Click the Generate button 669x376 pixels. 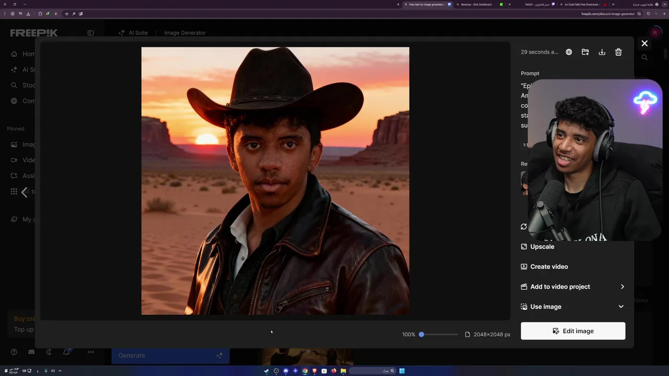point(170,356)
